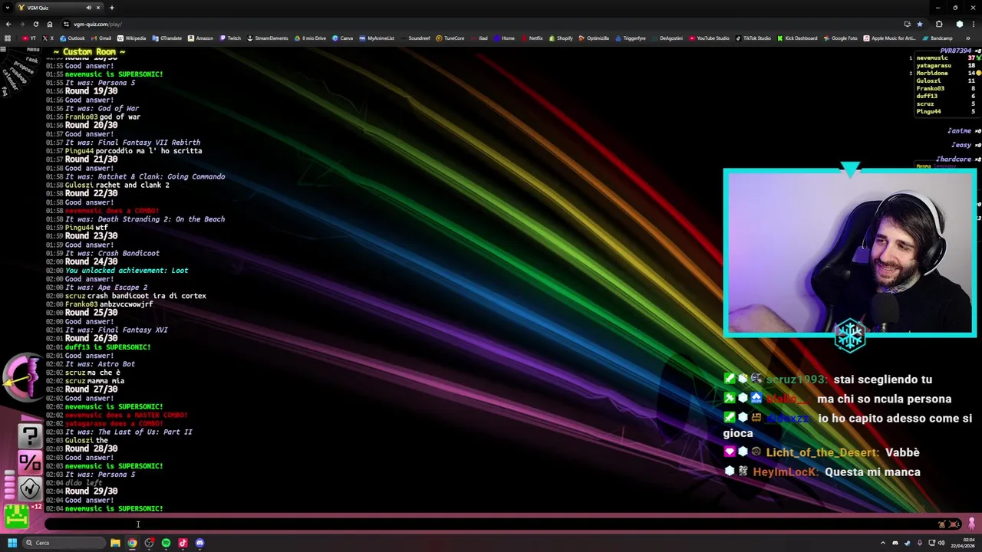Screen dimensions: 982x552
Task: Open the Outlook bookmark
Action: (73, 38)
